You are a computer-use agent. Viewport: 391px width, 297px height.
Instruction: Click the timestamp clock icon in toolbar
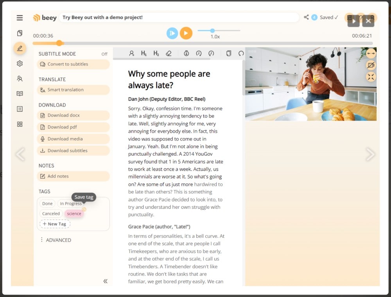tap(187, 53)
